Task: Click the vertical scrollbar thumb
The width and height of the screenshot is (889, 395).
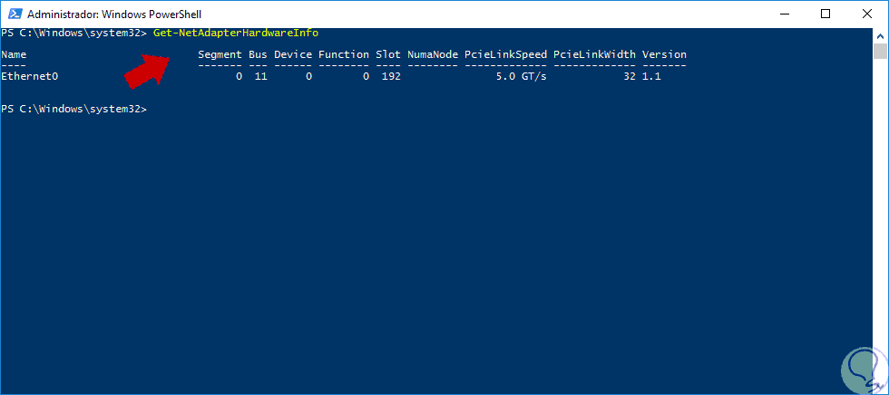Action: pyautogui.click(x=880, y=51)
